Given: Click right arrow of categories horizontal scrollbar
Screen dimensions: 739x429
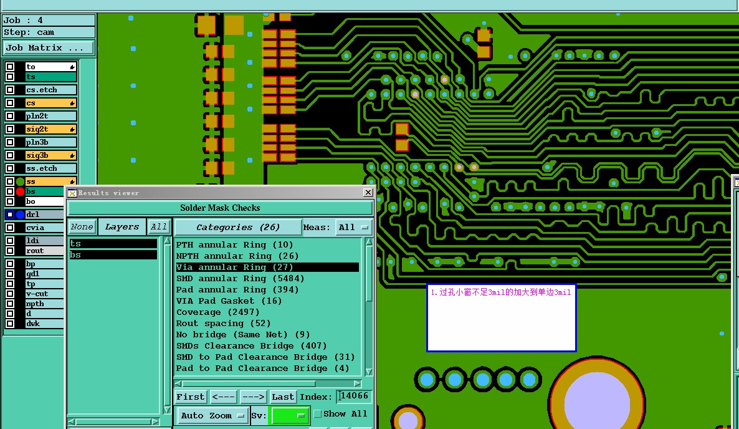Looking at the screenshot, I should pos(358,383).
